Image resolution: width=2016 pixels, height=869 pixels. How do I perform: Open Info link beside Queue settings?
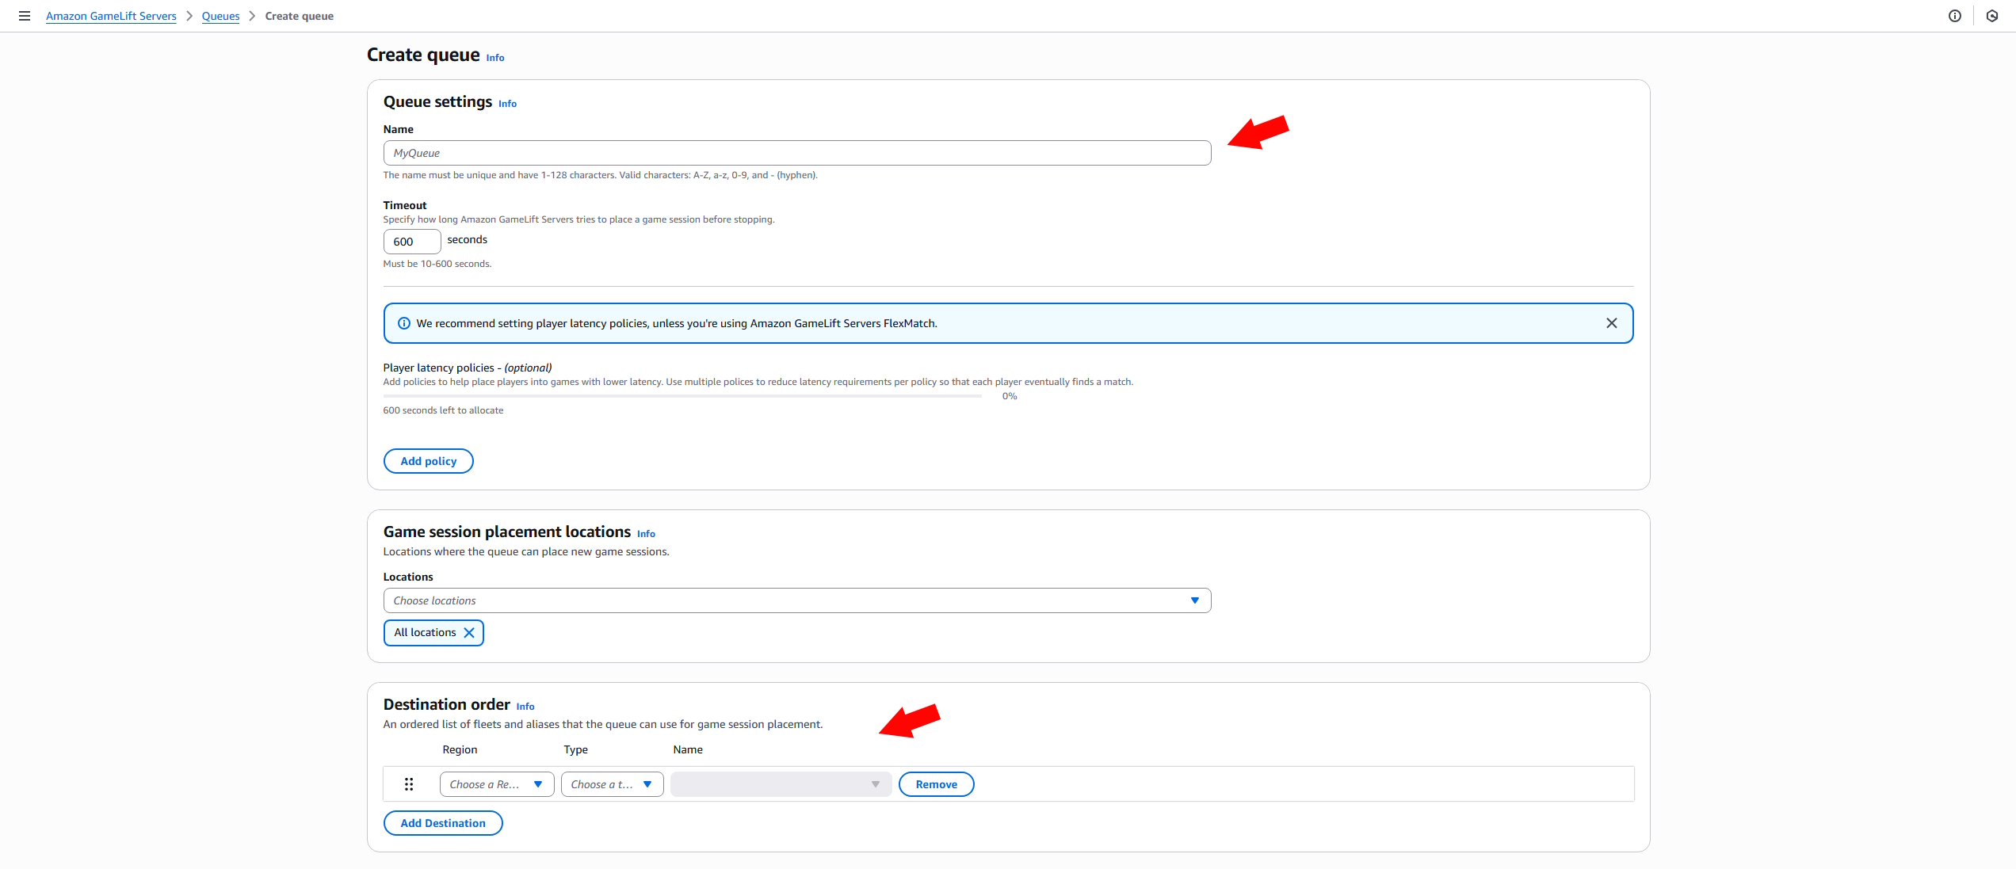(507, 104)
